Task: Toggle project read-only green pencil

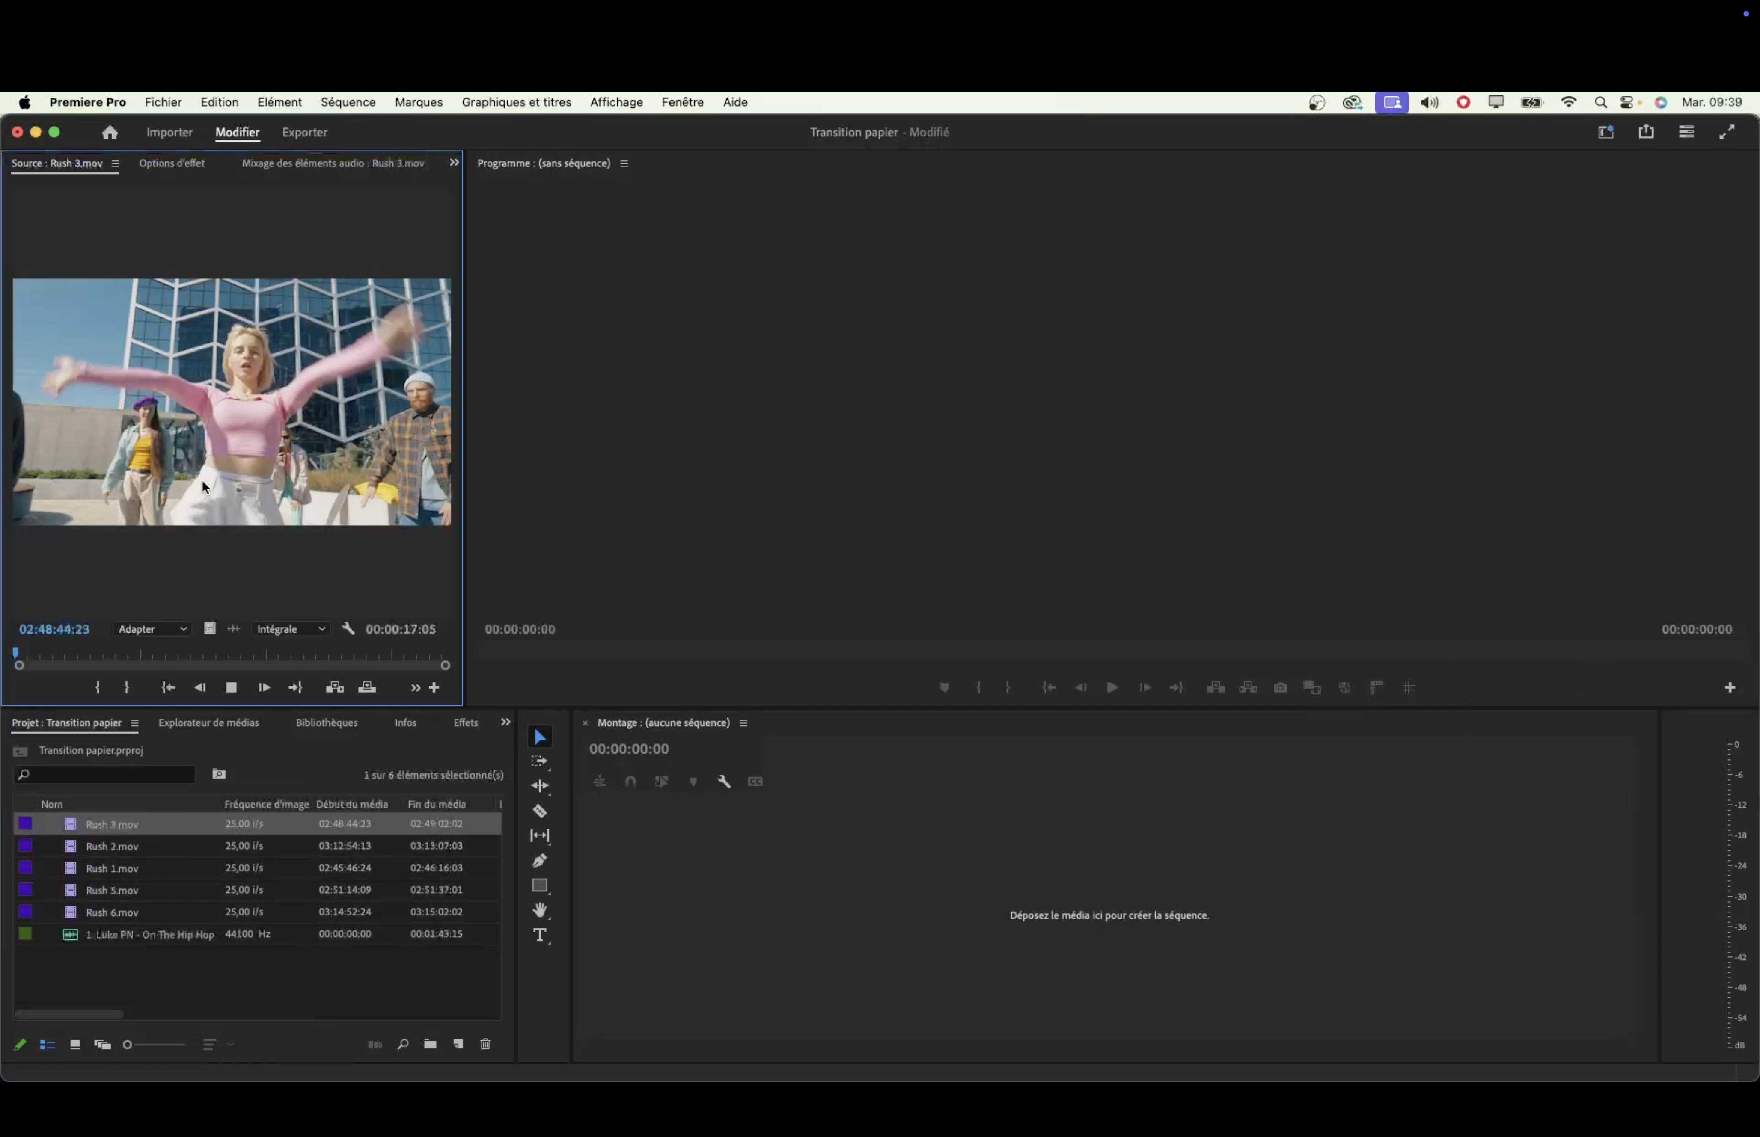Action: [x=20, y=1045]
